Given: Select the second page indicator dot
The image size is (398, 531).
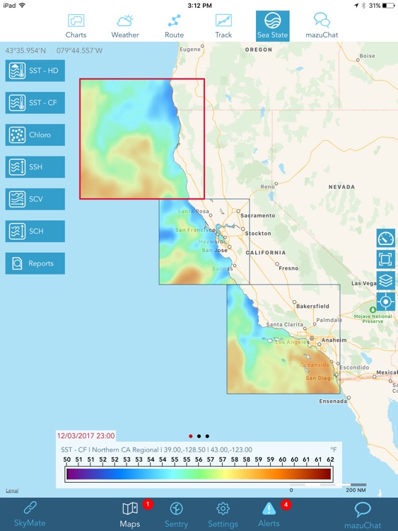Looking at the screenshot, I should click(x=199, y=436).
